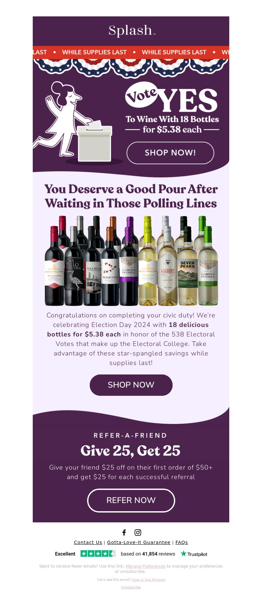Open the Instagram icon link

tap(138, 532)
